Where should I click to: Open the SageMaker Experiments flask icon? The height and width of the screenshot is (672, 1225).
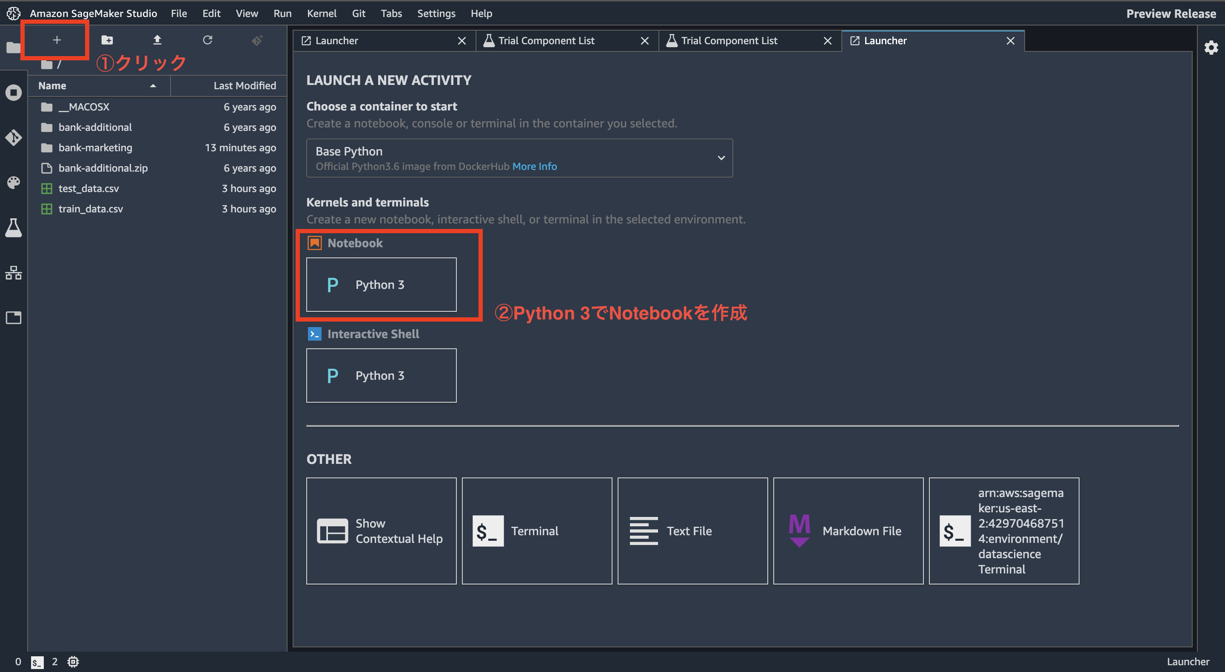(x=13, y=228)
